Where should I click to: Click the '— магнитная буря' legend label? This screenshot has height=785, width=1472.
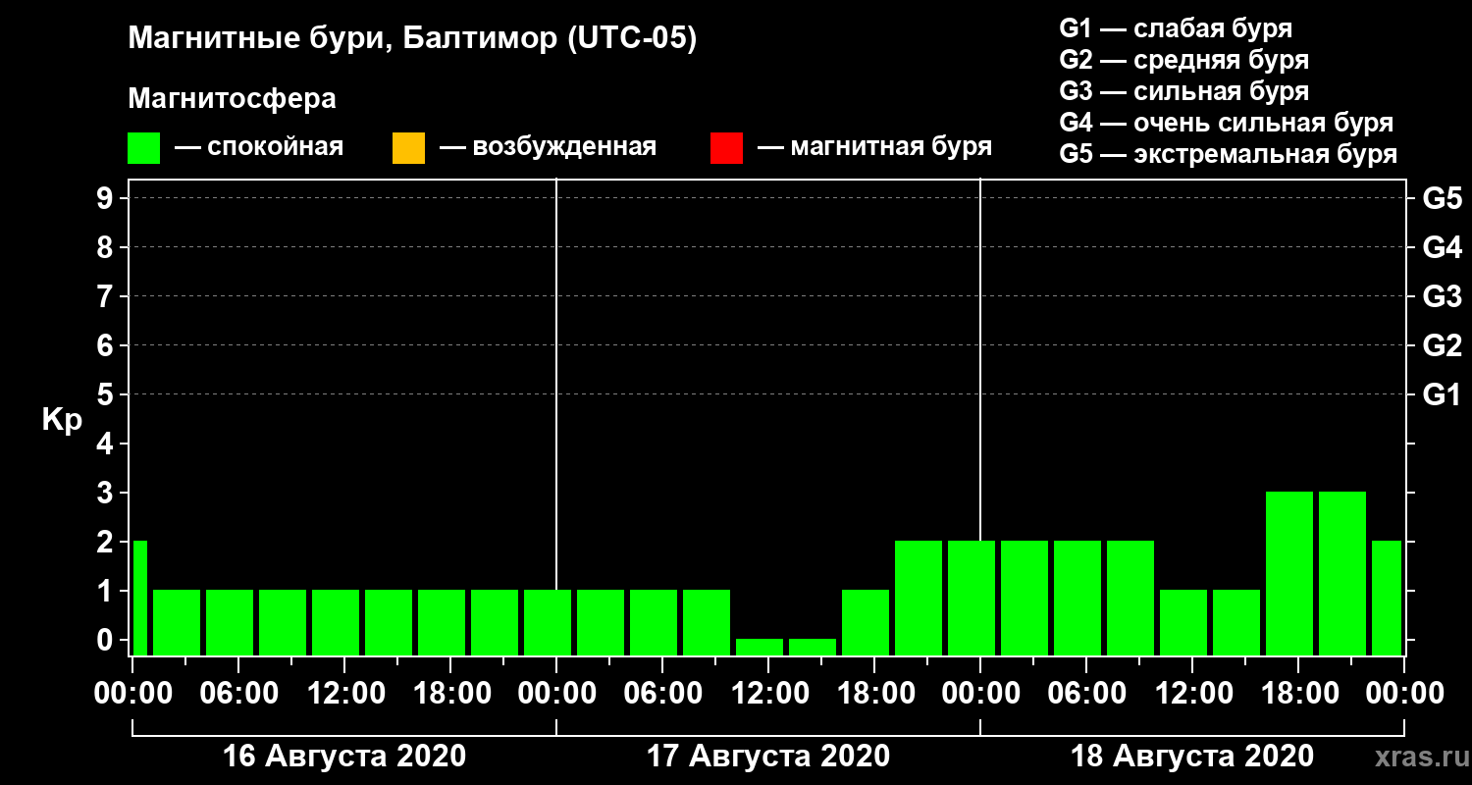tap(875, 147)
